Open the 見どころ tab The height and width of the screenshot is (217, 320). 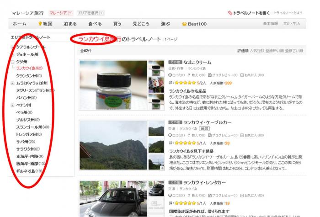(141, 24)
